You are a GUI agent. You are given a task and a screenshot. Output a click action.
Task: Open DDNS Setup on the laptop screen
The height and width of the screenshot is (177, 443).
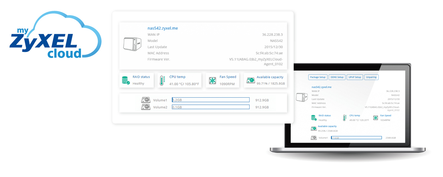337,77
